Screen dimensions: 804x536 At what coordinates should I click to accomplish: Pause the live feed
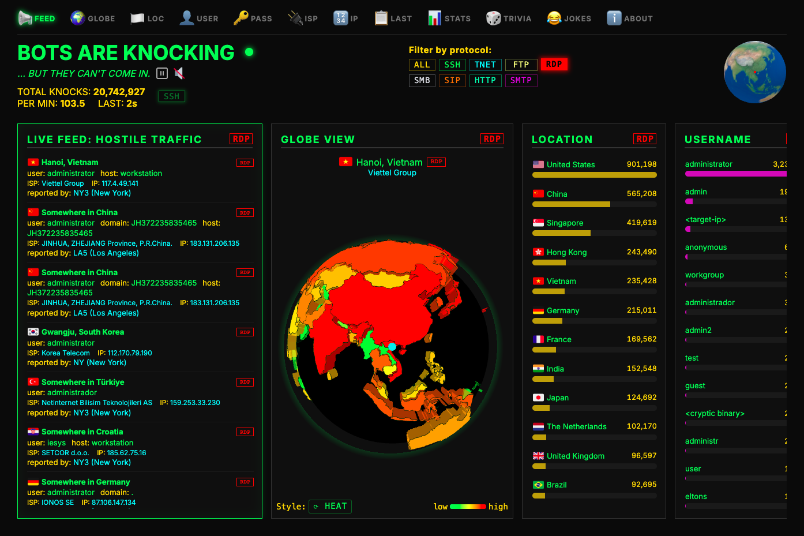pyautogui.click(x=162, y=73)
